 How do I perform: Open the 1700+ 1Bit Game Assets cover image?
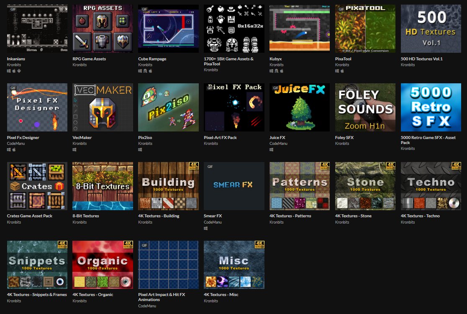[x=234, y=28]
